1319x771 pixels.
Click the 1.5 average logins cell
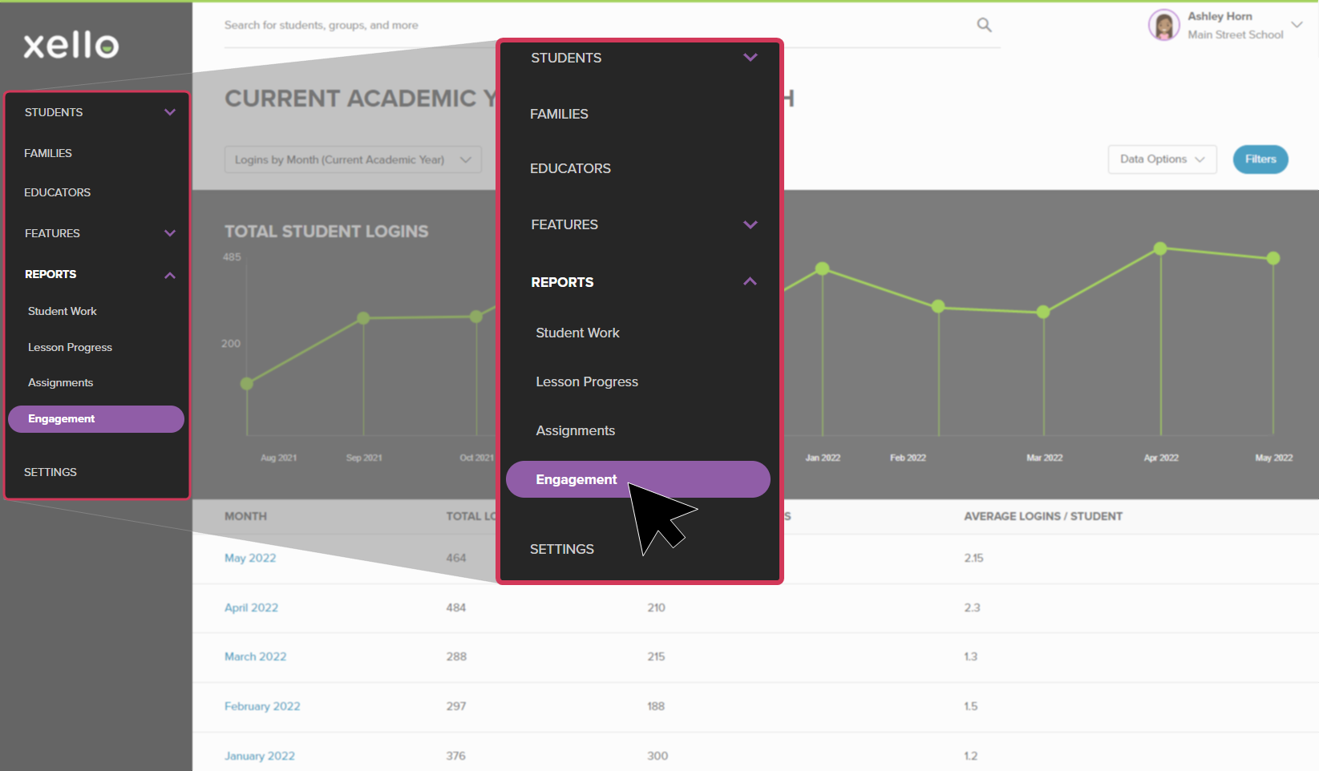970,706
